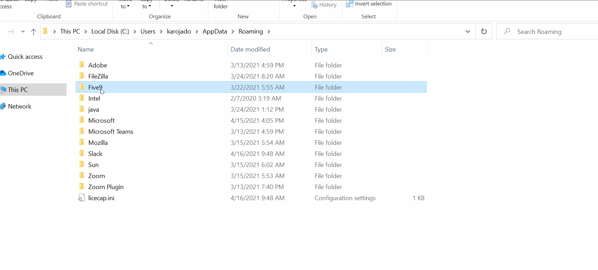The width and height of the screenshot is (598, 270).
Task: Click the History icon in the ribbon
Action: click(x=314, y=5)
